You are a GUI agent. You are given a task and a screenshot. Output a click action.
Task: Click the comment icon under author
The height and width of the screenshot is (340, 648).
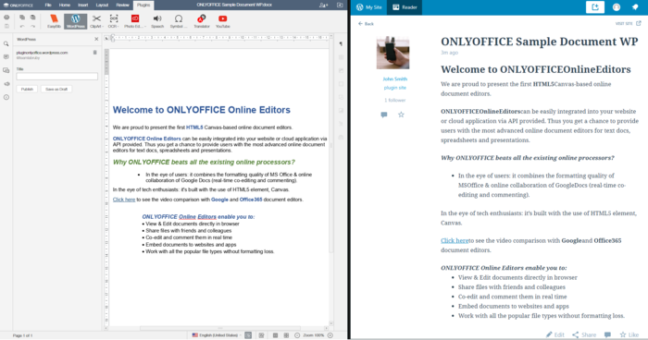(384, 115)
